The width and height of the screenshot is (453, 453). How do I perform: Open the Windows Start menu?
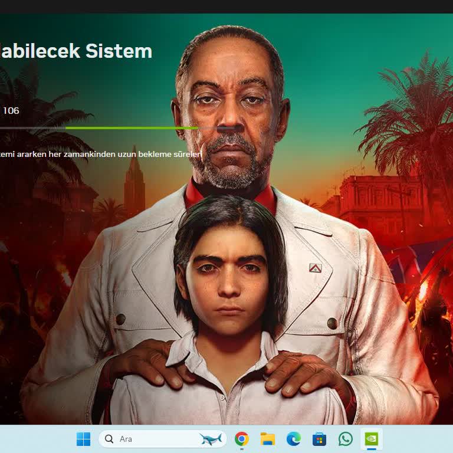(x=83, y=439)
